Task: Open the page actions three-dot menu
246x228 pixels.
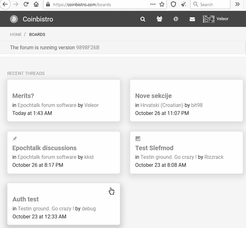Action: click(x=153, y=4)
